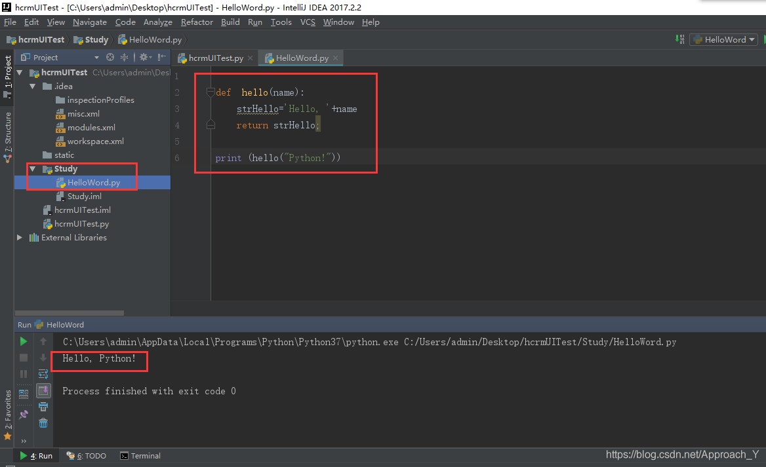Open the Run menu
This screenshot has height=467, width=766.
[255, 22]
